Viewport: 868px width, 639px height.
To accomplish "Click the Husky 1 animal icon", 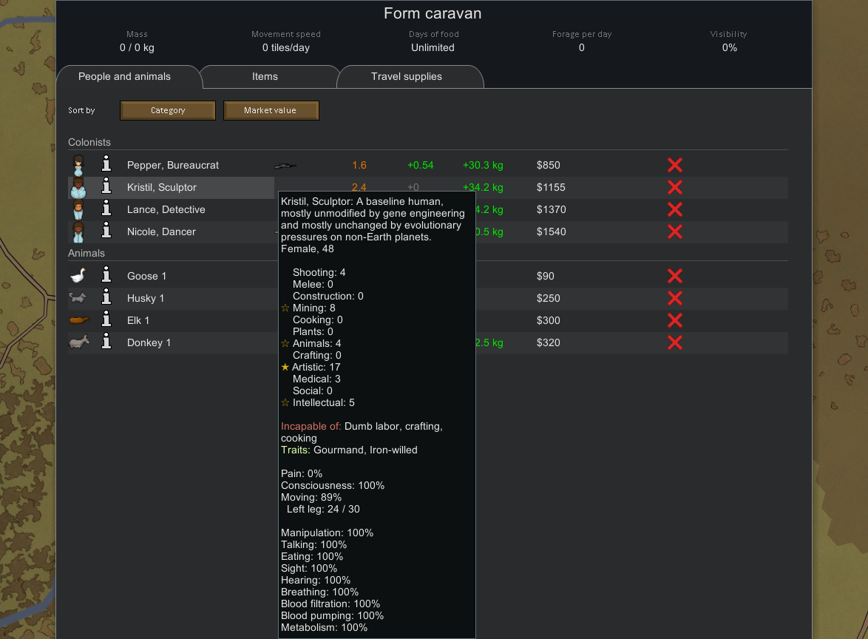I will pyautogui.click(x=78, y=298).
